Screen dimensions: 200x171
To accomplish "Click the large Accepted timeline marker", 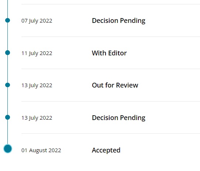I will [x=8, y=148].
